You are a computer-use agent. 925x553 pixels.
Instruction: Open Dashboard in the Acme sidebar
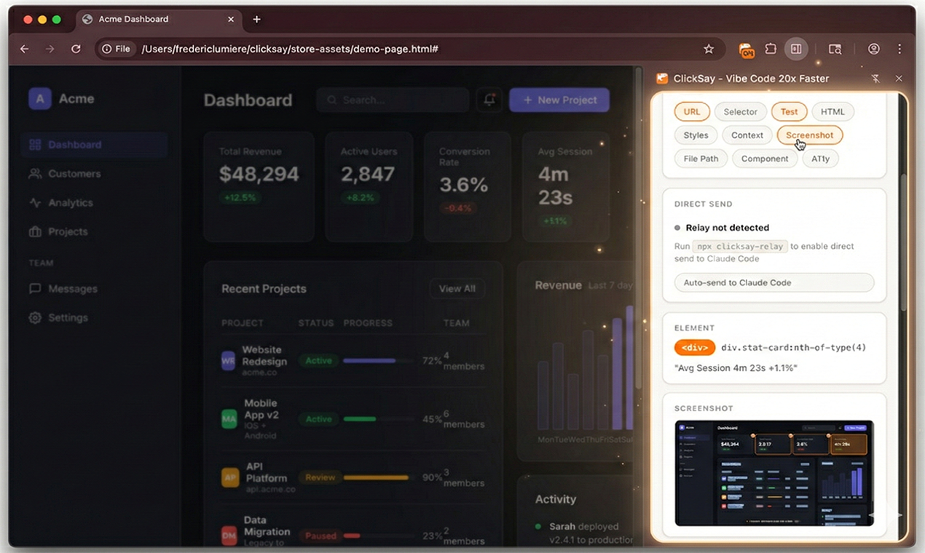(95, 145)
